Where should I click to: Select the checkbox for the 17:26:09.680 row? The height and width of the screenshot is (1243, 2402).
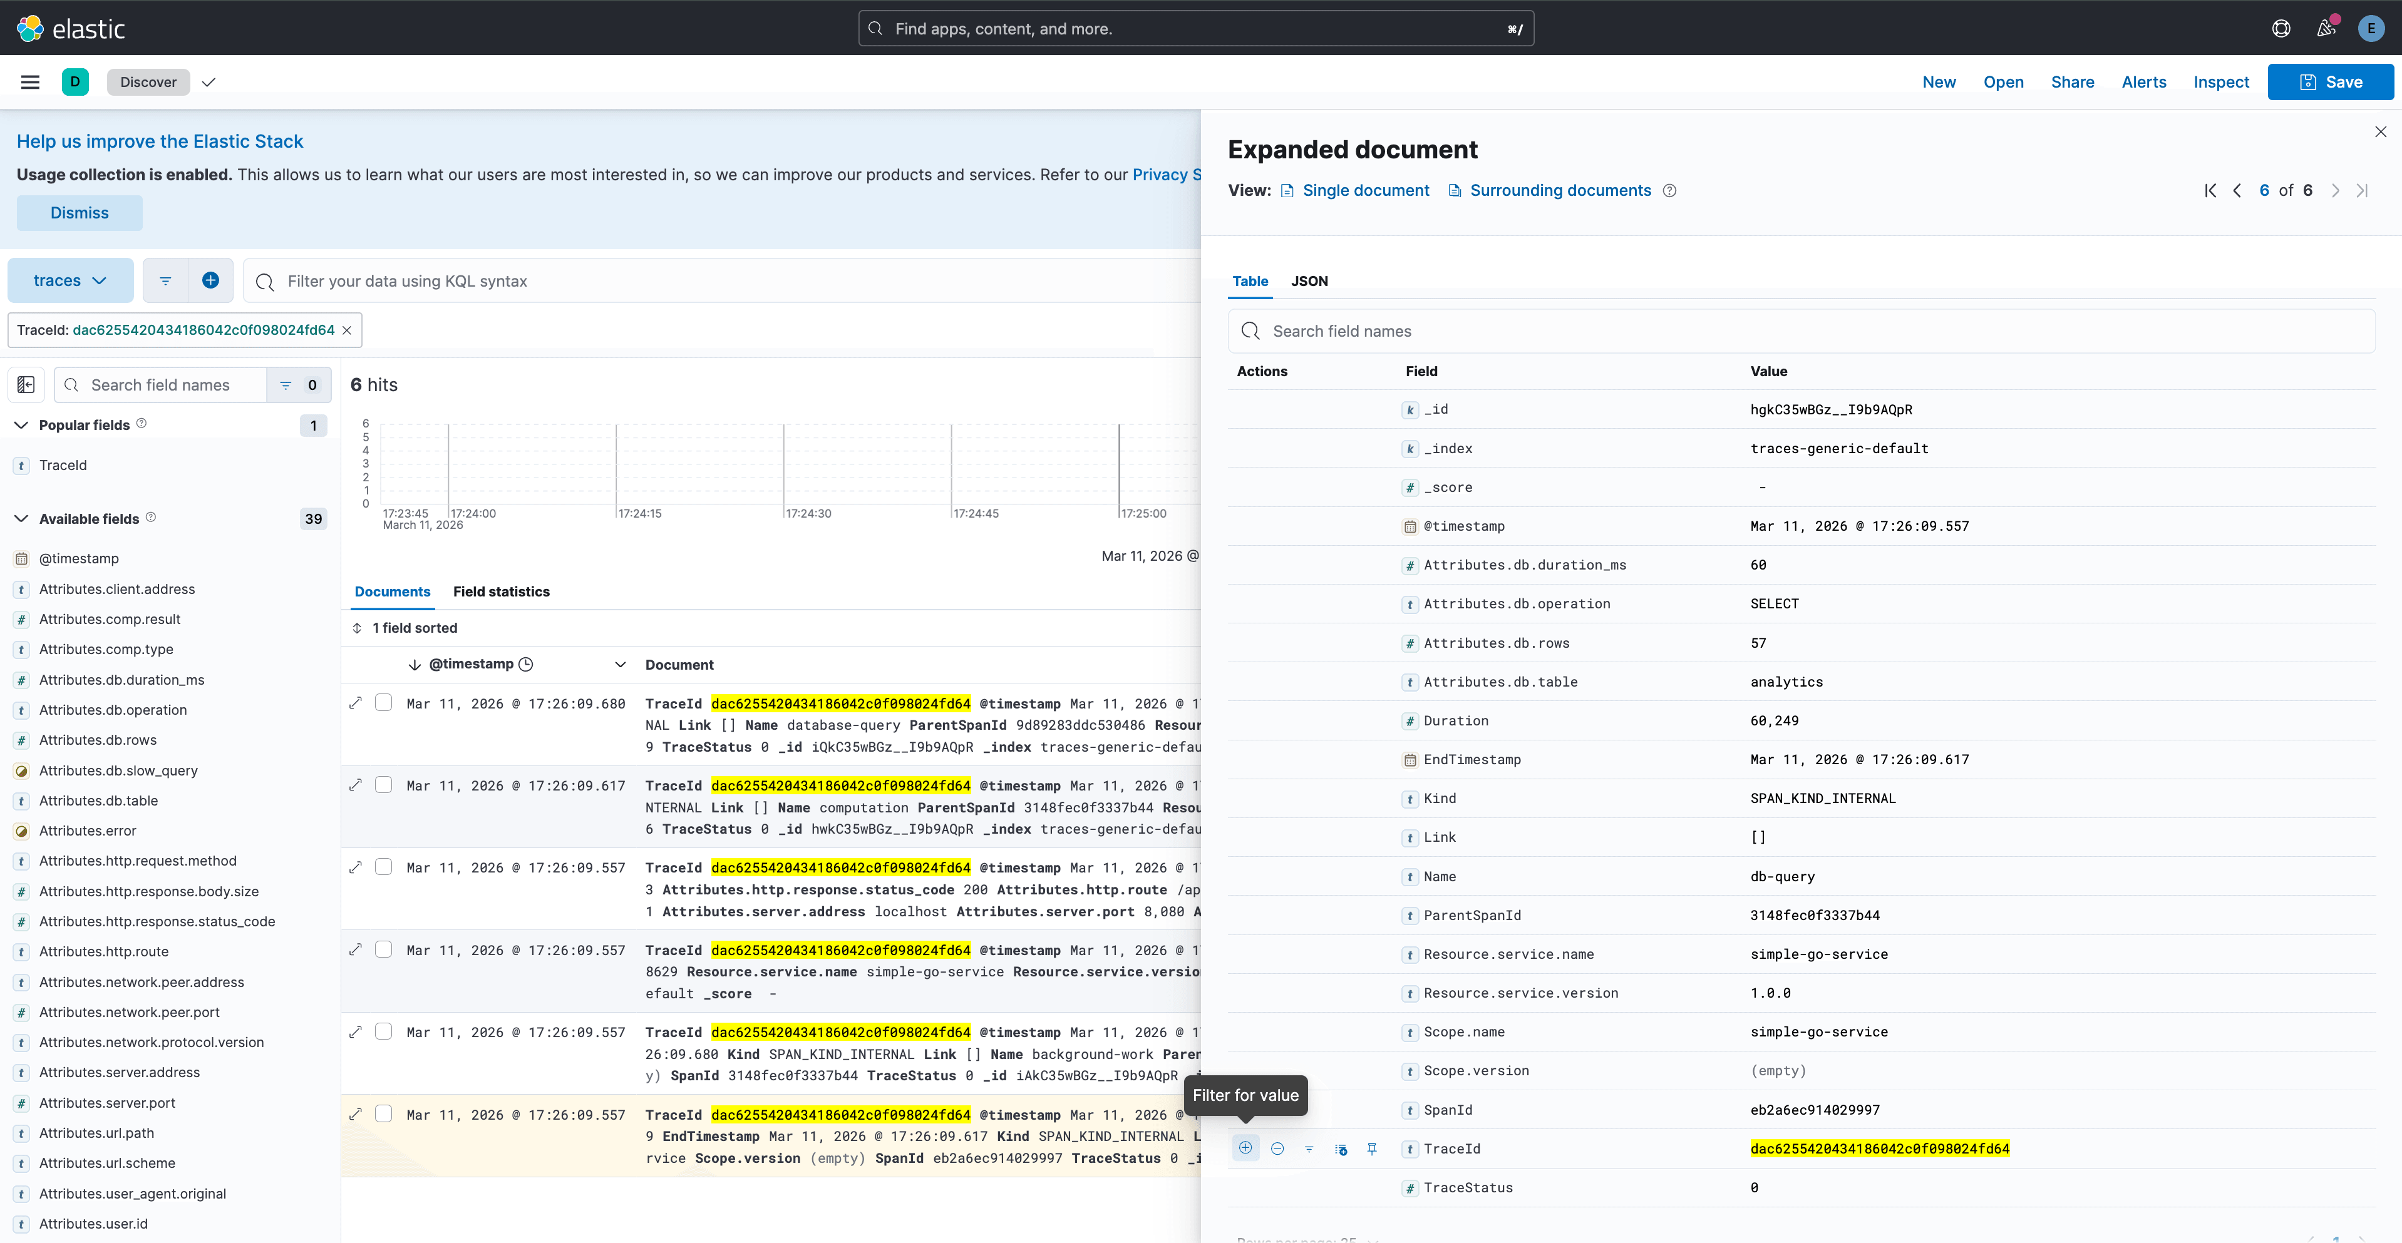click(383, 703)
